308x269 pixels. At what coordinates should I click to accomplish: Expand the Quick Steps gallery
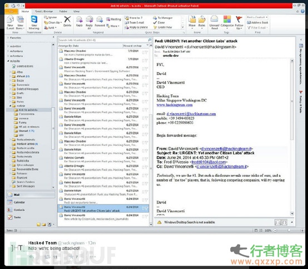[x=183, y=27]
